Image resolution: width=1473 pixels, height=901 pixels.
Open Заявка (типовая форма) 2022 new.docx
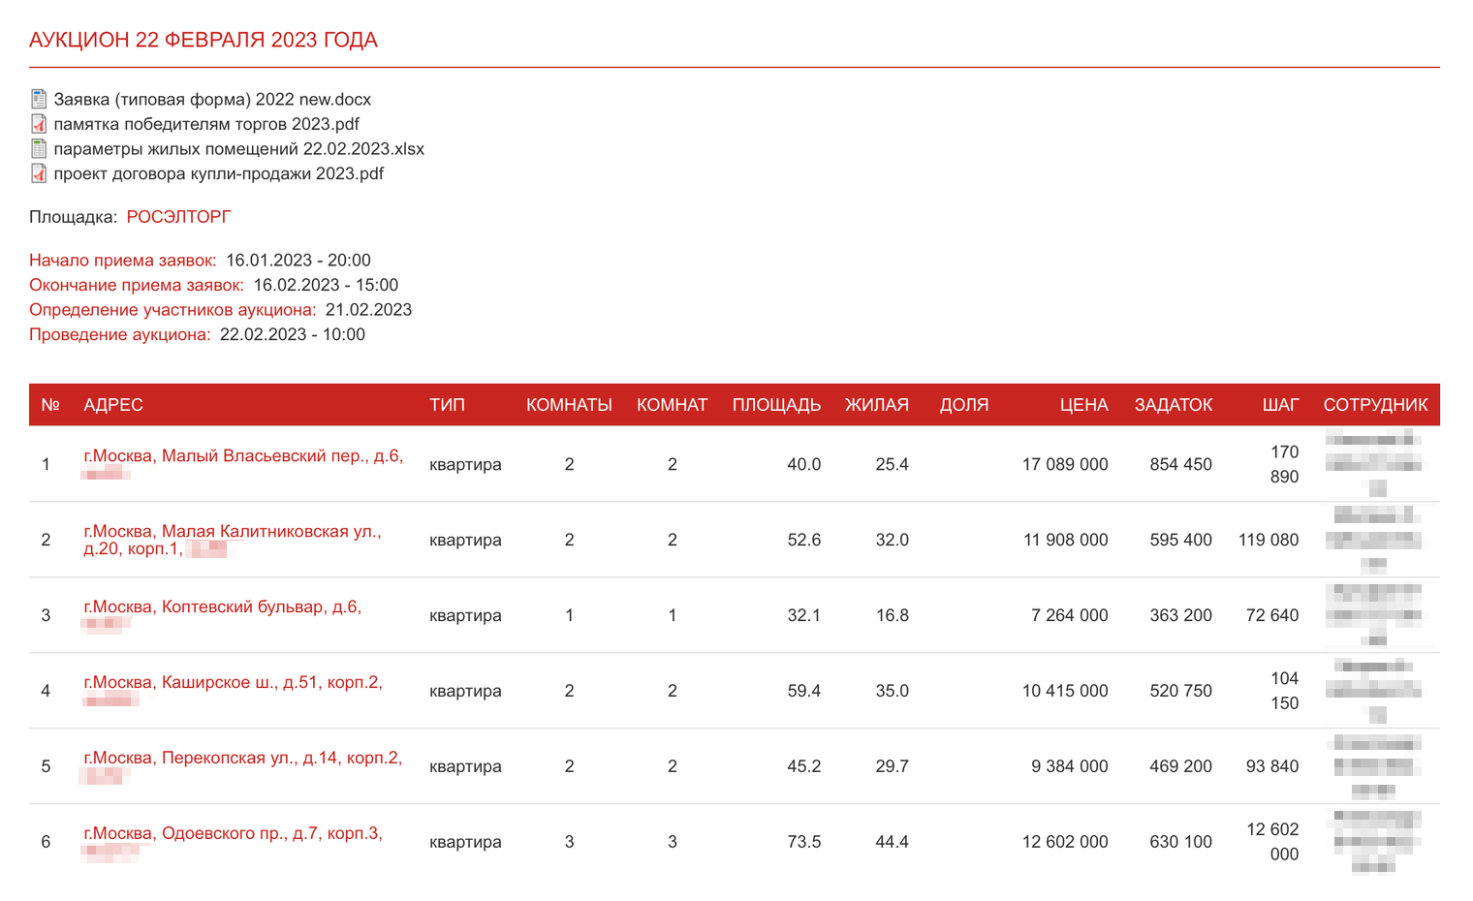pos(212,99)
